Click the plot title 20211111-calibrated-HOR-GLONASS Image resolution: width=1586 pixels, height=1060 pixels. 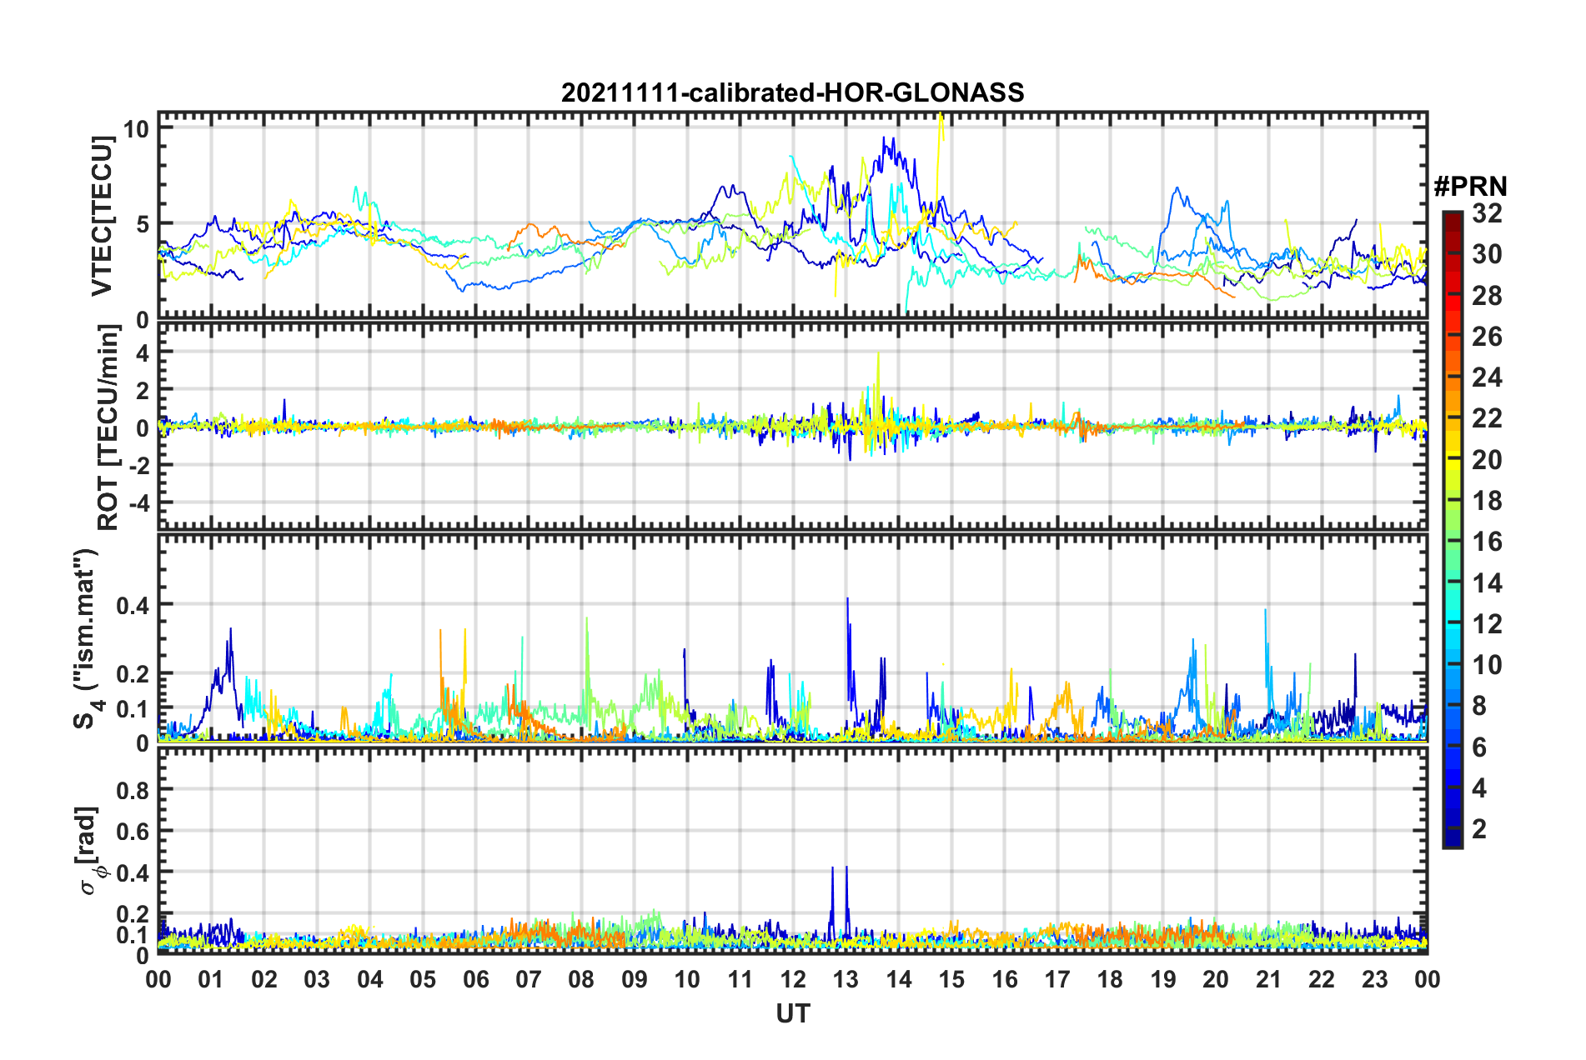click(x=792, y=92)
